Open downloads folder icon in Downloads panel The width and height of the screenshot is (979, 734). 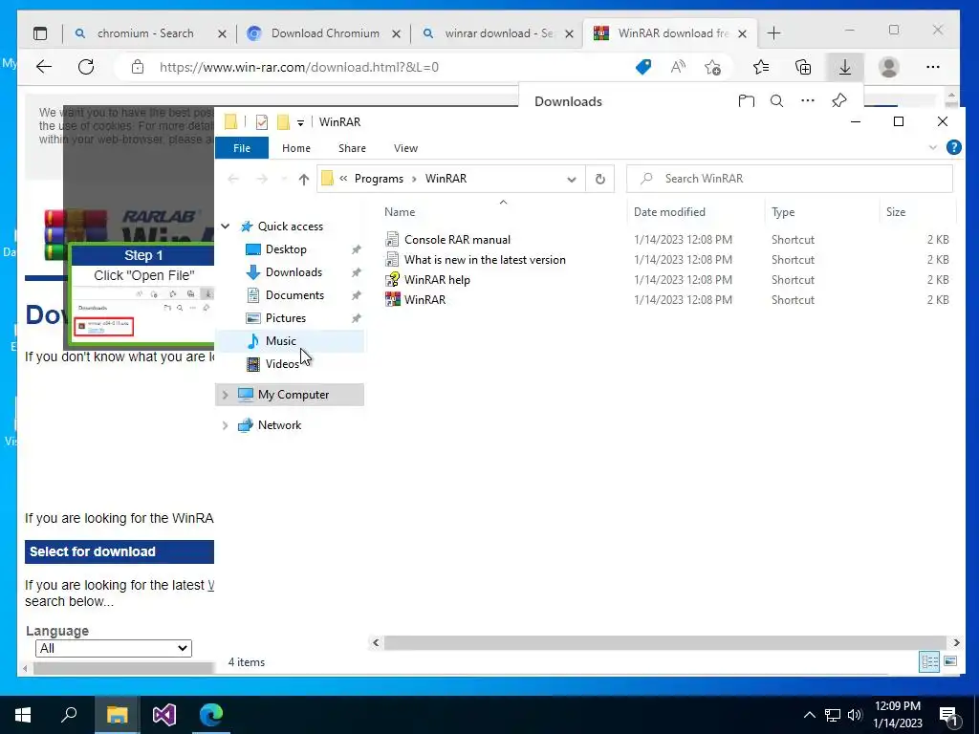746,100
